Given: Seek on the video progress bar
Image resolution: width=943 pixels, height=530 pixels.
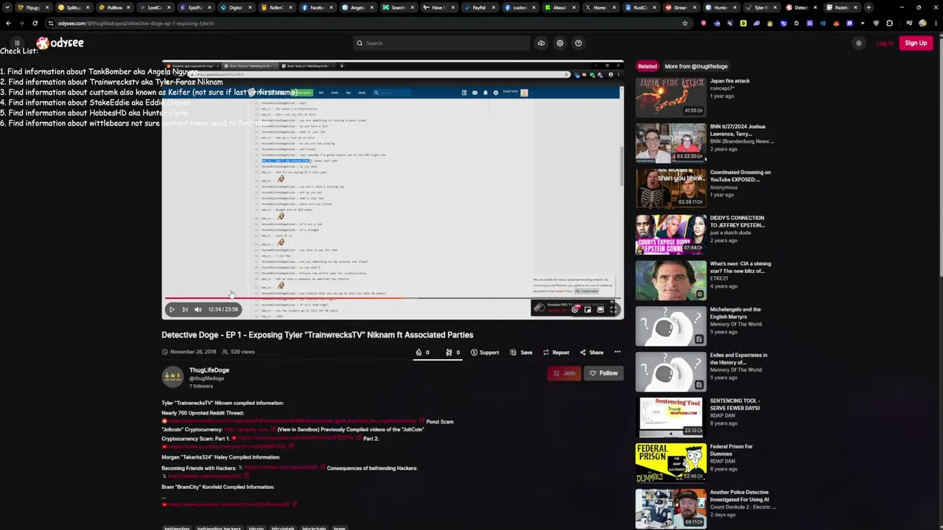Looking at the screenshot, I should point(393,299).
